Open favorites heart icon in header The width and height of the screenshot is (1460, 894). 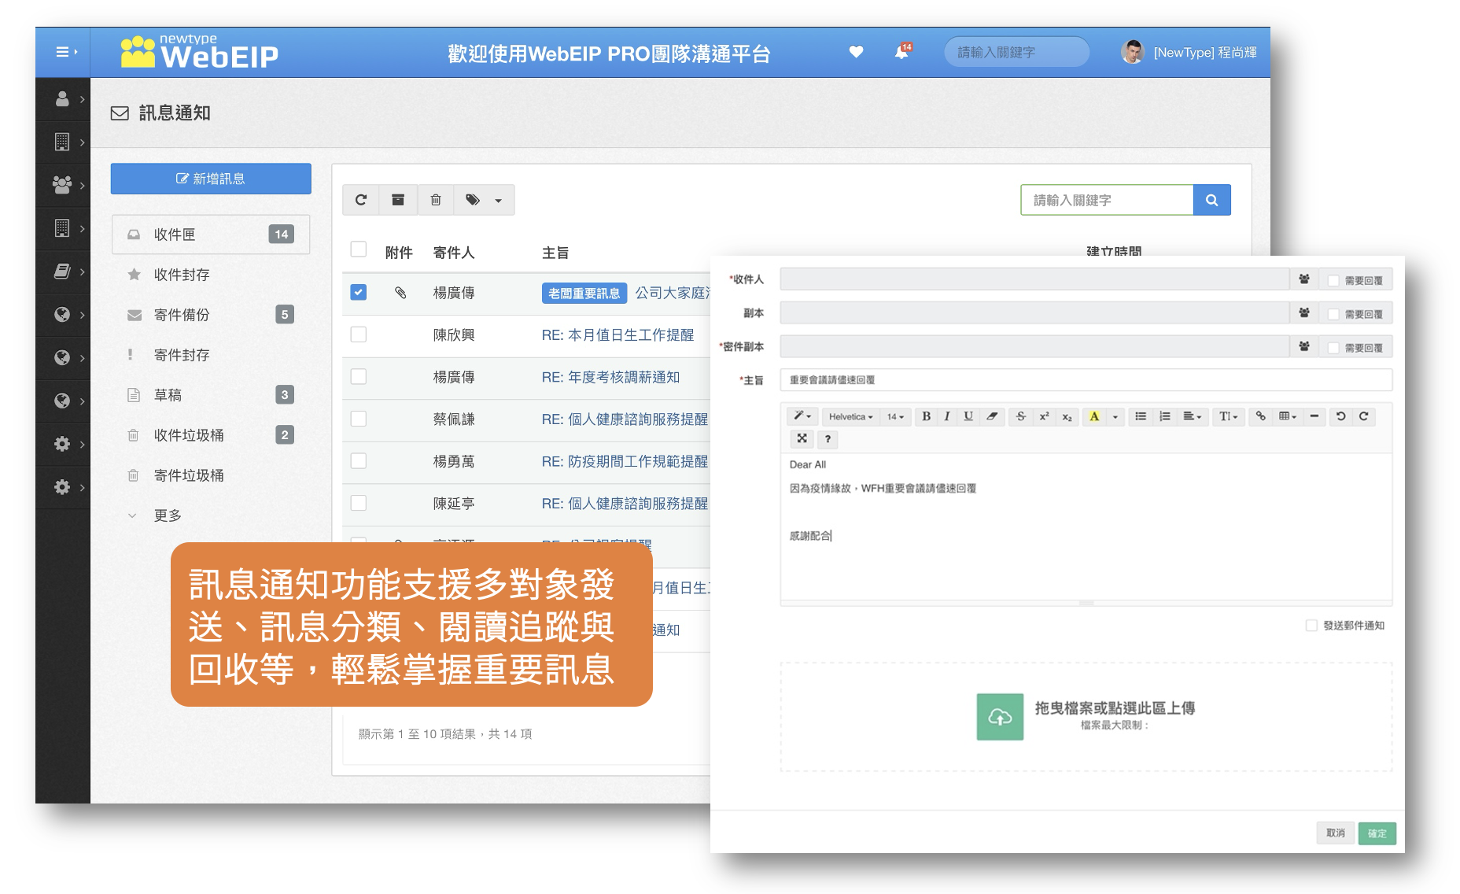[x=856, y=52]
